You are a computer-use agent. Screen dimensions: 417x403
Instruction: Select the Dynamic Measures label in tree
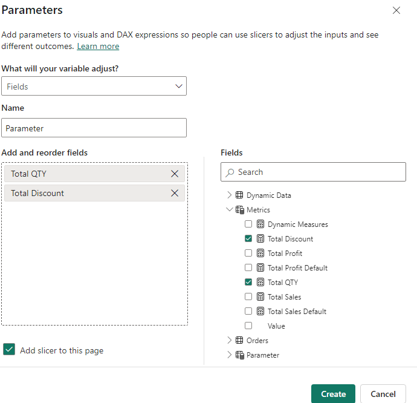point(298,224)
